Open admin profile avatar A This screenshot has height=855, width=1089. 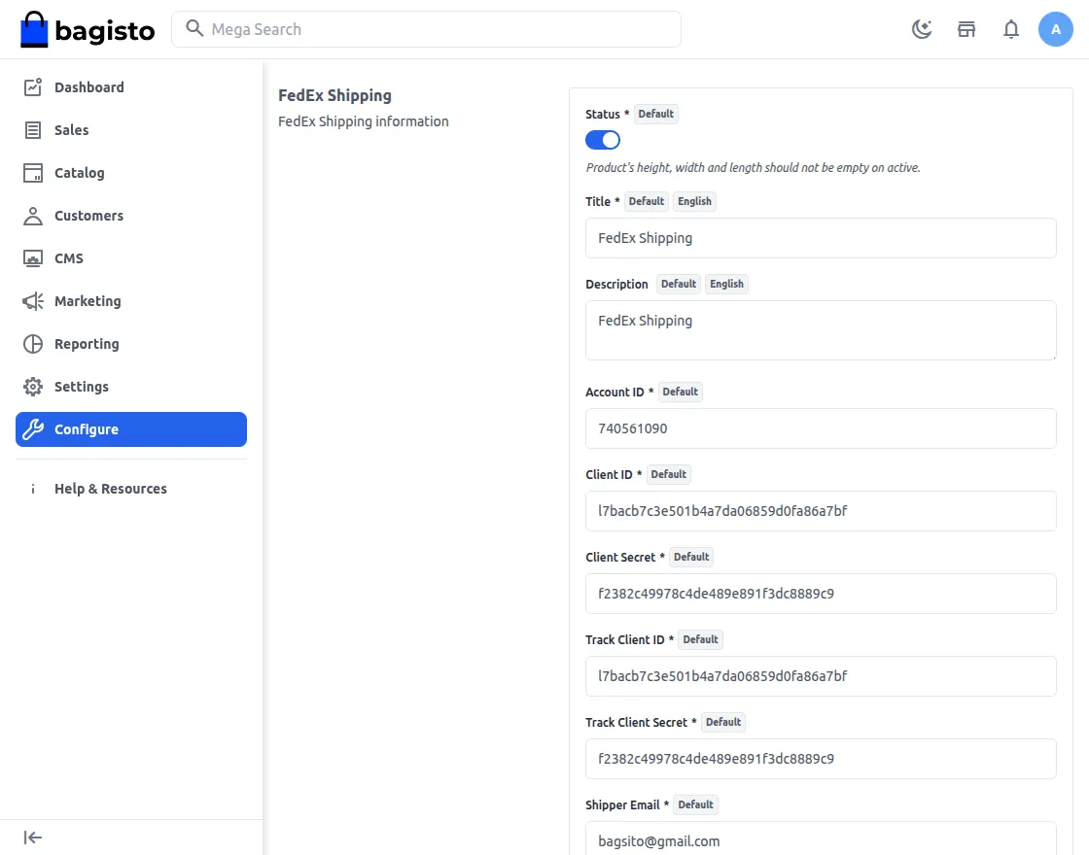(1056, 29)
